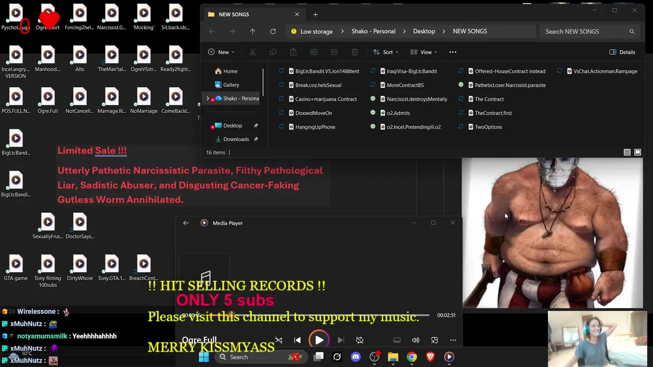Click Low storage warning in address bar

click(x=312, y=32)
